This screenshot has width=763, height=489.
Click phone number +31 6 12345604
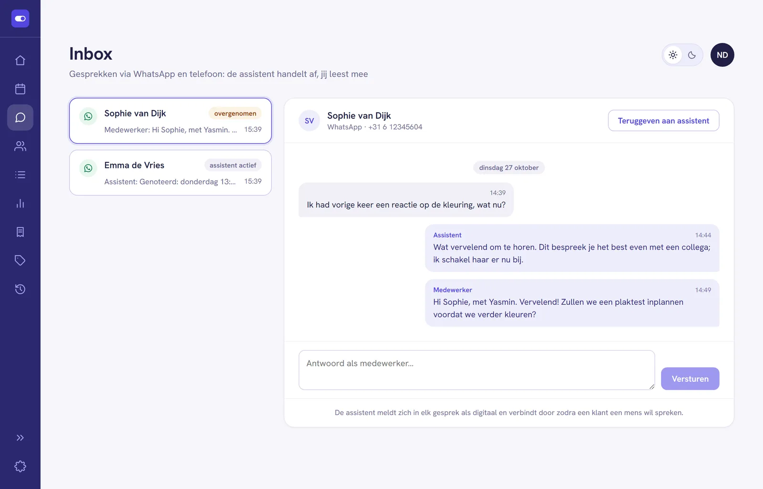click(395, 127)
